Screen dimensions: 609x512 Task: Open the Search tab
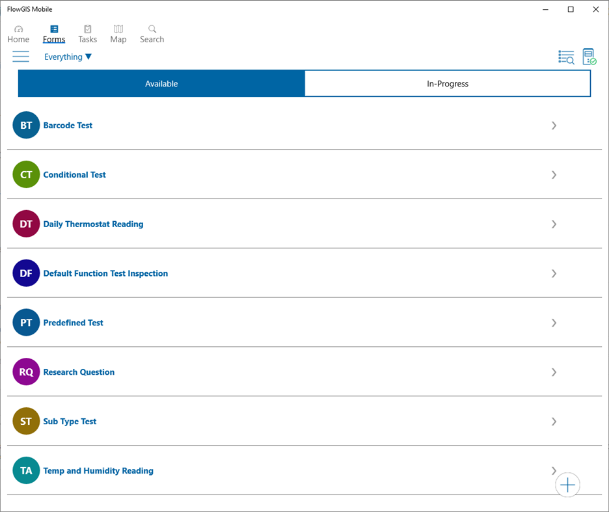click(x=152, y=34)
